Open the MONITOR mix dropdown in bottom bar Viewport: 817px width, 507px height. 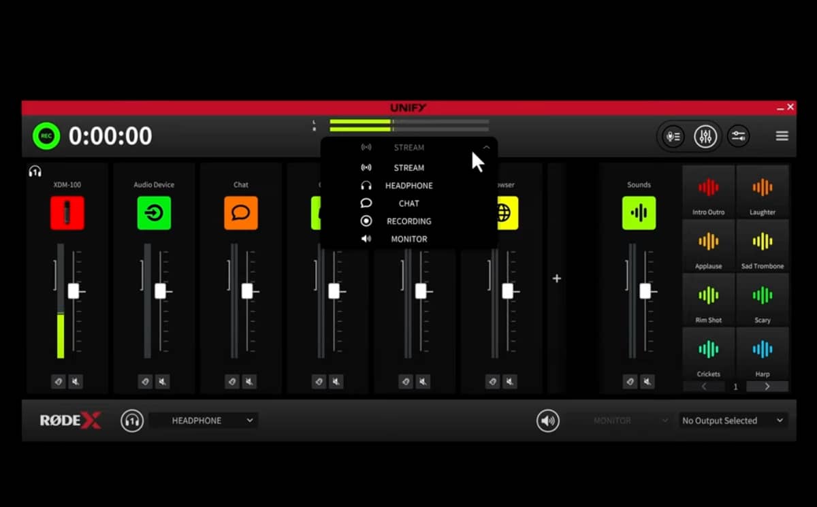click(620, 421)
